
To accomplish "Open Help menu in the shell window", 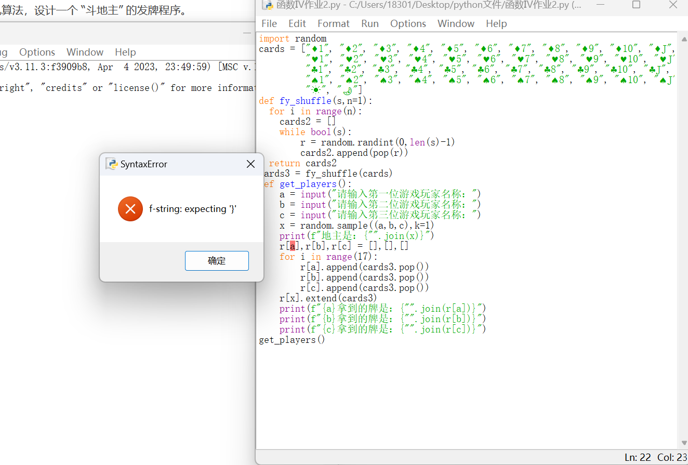I will (125, 52).
